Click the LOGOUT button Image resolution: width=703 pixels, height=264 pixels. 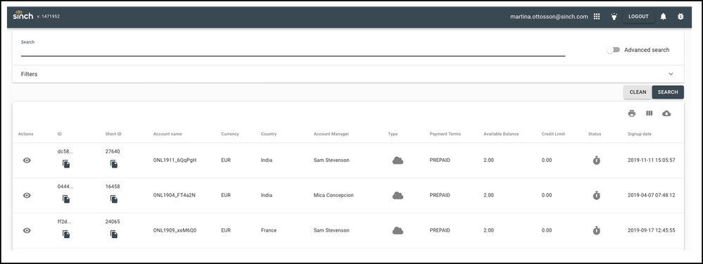(638, 17)
